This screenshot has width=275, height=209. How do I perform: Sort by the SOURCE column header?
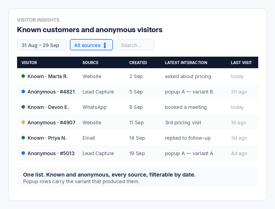click(90, 63)
